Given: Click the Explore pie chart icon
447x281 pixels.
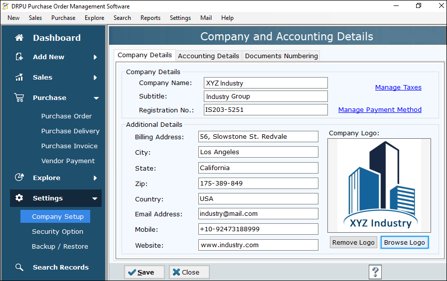Looking at the screenshot, I should (x=19, y=178).
